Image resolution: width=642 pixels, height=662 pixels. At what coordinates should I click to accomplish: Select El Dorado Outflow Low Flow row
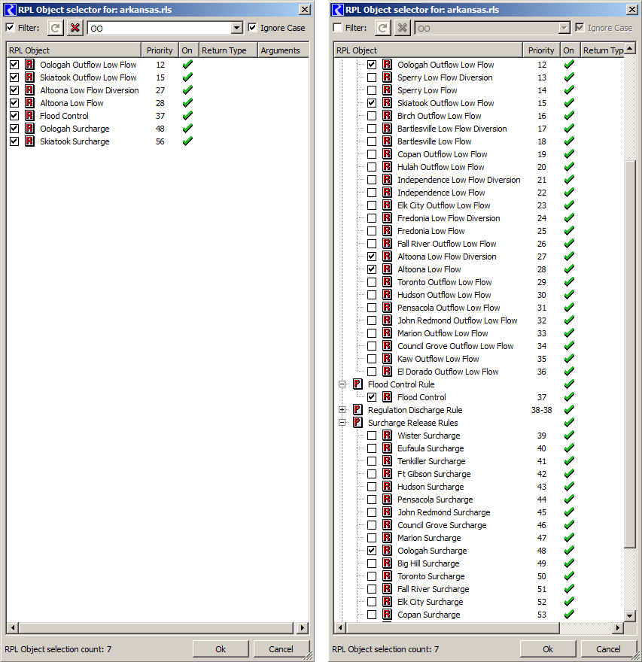point(448,372)
